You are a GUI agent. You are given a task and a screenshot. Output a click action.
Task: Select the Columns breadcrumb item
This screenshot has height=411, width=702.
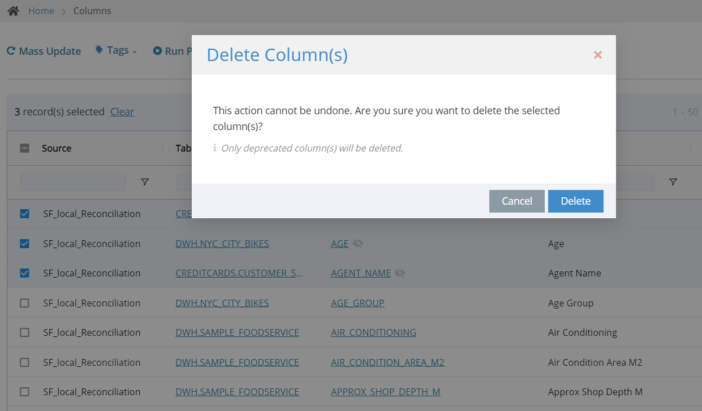coord(92,11)
